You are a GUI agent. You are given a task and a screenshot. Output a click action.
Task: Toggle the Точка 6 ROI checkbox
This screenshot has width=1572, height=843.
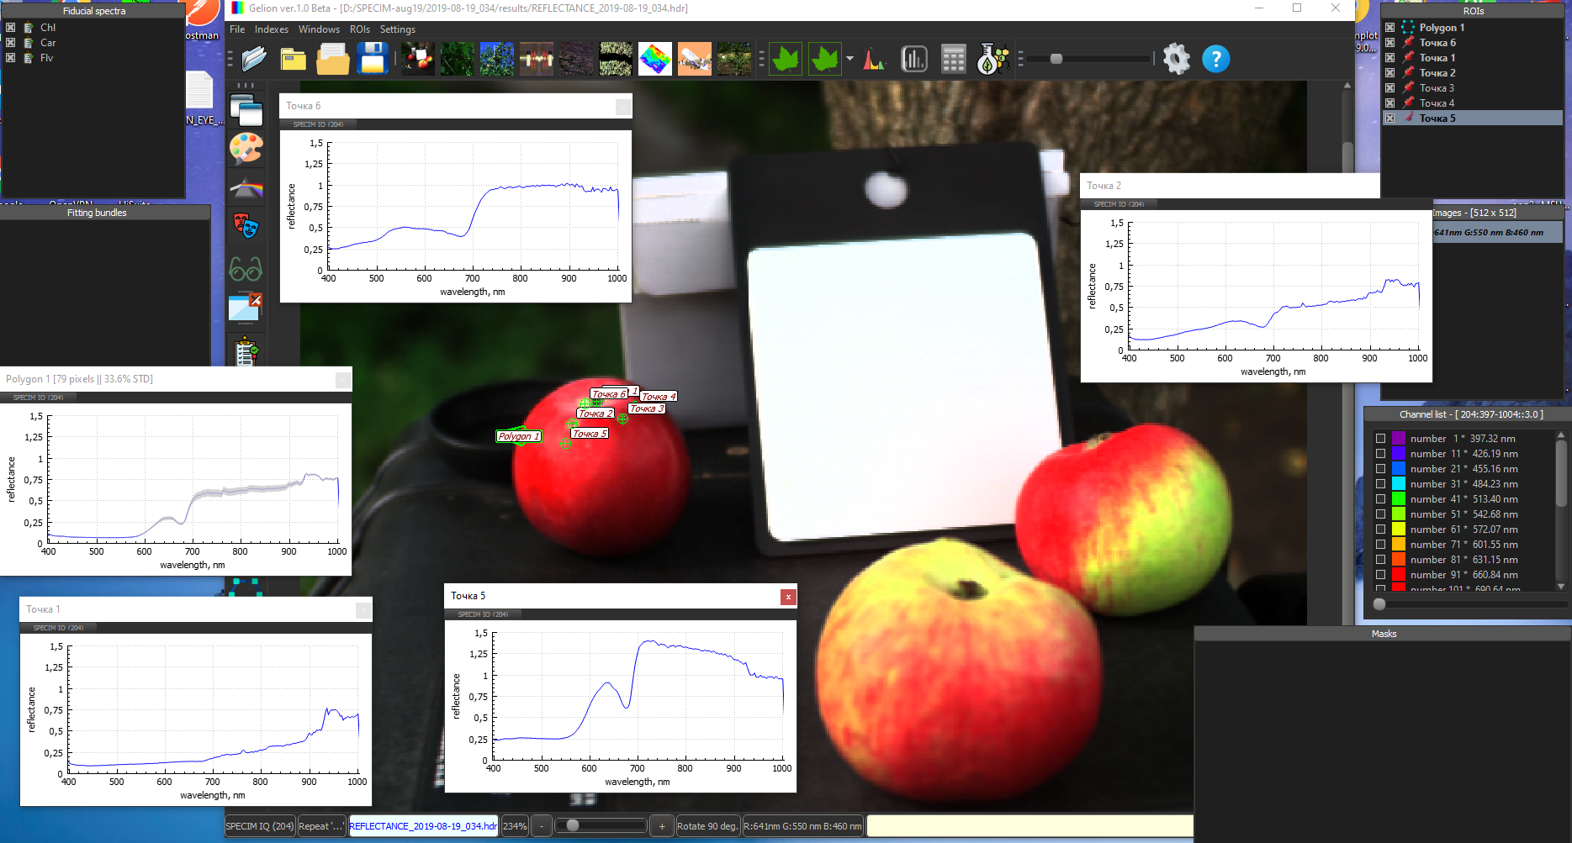[1389, 43]
